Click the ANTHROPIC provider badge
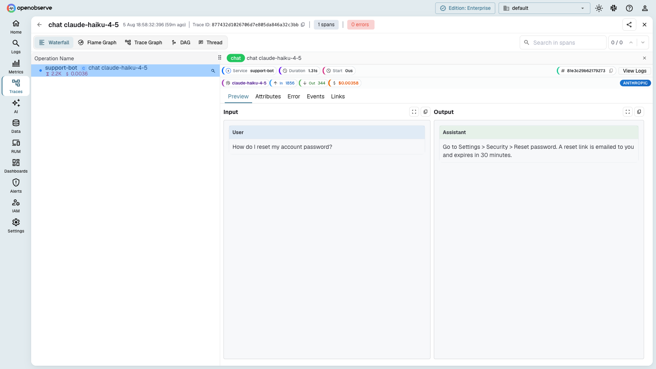 (x=635, y=83)
